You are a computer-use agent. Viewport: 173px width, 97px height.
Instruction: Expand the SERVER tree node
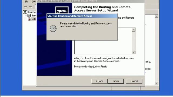pos(25,19)
